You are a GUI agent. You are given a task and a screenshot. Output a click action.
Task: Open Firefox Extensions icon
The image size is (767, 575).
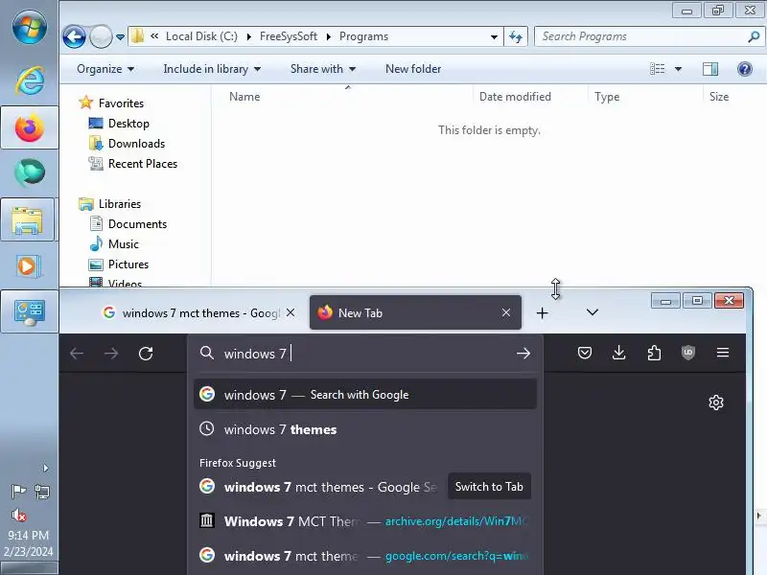(x=654, y=353)
